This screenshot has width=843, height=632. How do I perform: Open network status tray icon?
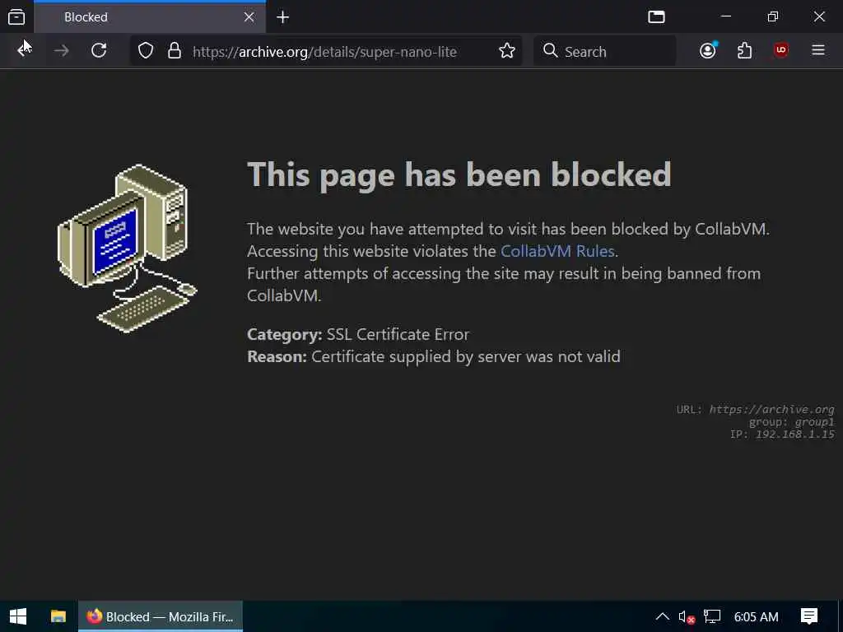(712, 616)
